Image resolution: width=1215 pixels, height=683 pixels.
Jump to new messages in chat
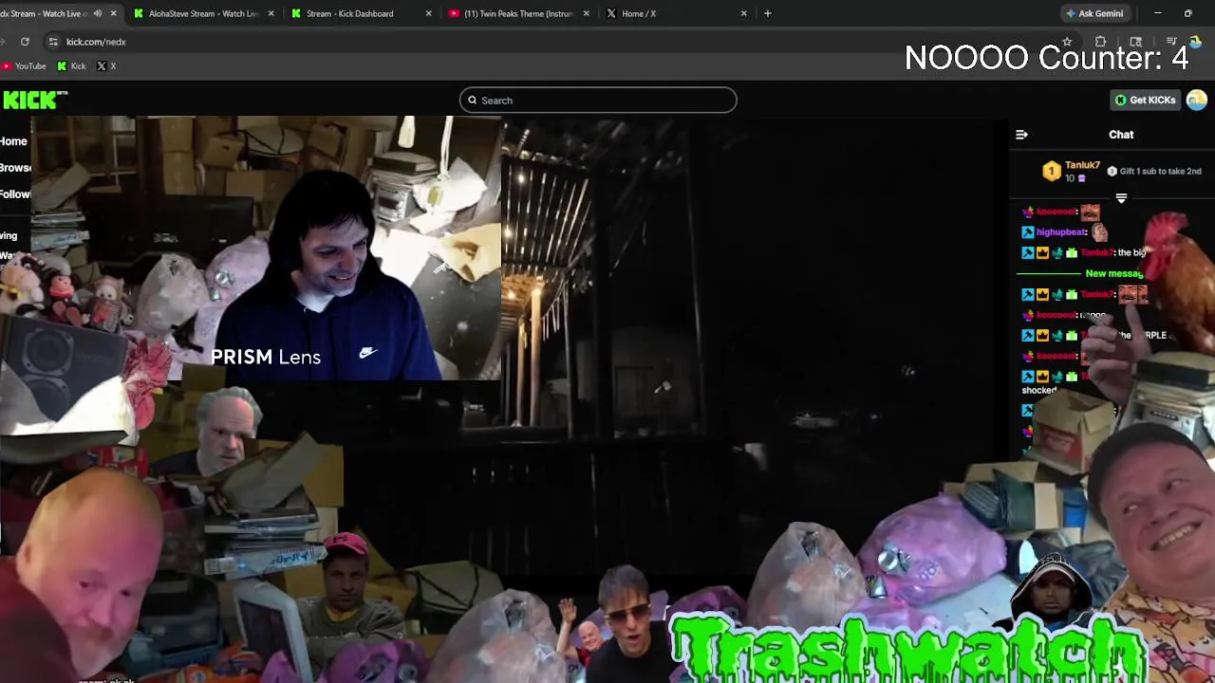pyautogui.click(x=1113, y=273)
